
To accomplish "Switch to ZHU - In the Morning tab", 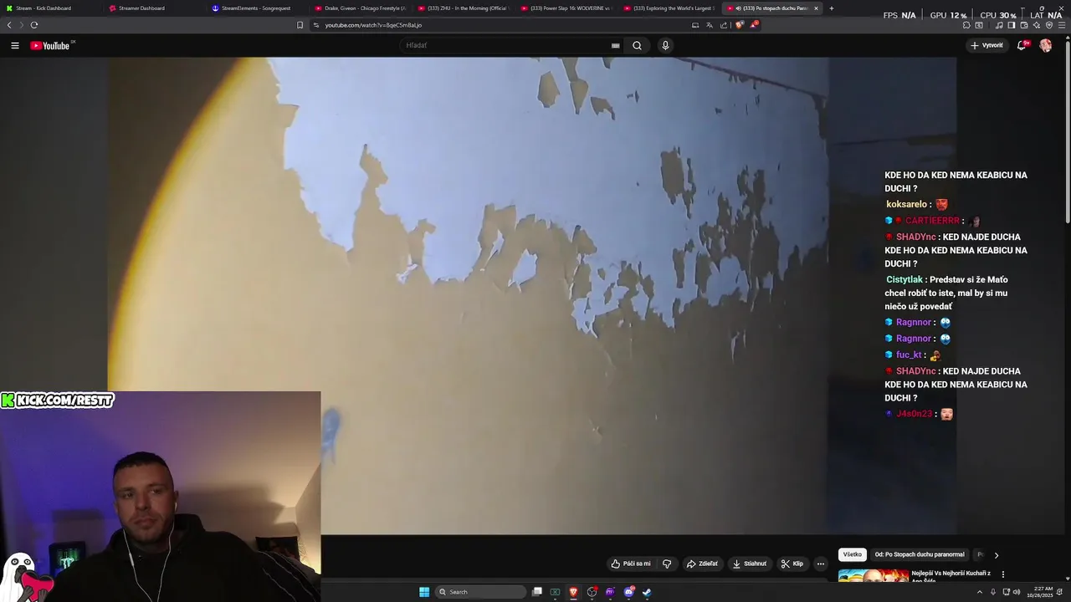I will (x=464, y=8).
